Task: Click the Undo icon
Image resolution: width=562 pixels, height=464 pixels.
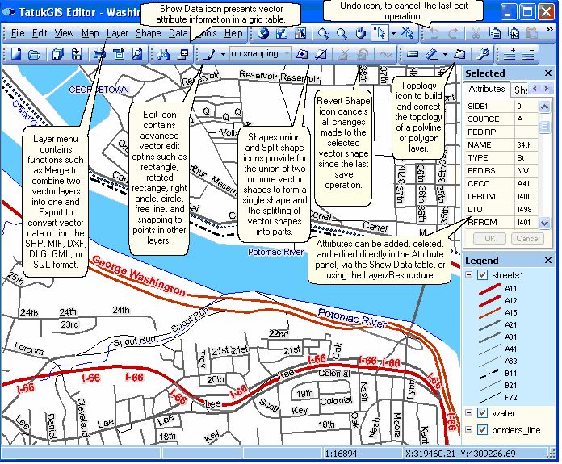Action: tap(434, 34)
